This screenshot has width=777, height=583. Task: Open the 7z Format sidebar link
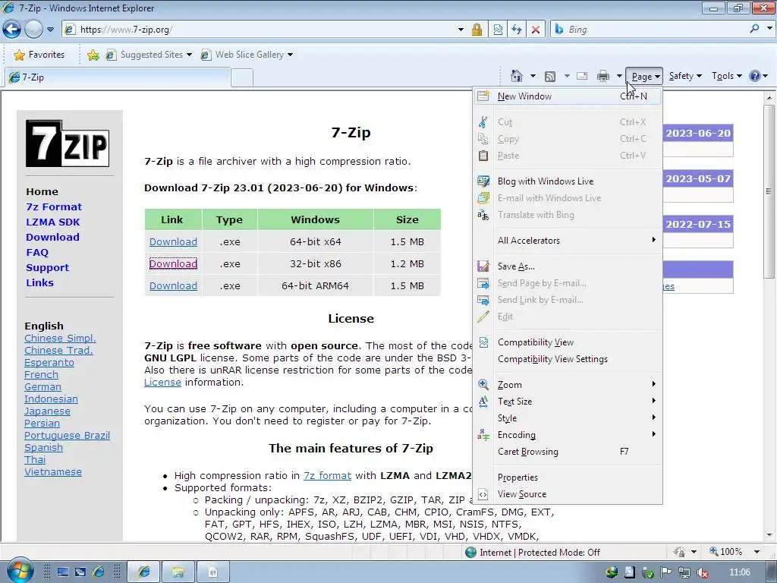pyautogui.click(x=54, y=206)
